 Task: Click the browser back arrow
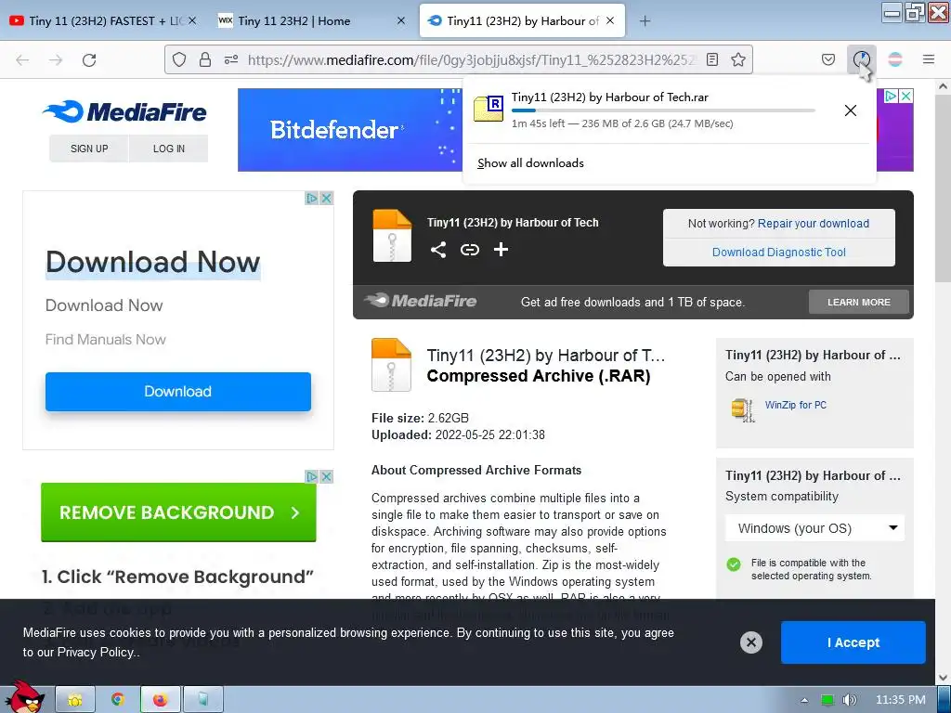pyautogui.click(x=22, y=59)
